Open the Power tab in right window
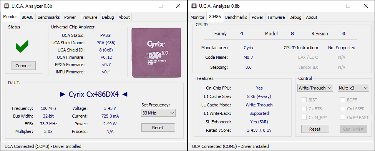Image resolution: width=375 pixels, height=151 pixels. tap(257, 17)
